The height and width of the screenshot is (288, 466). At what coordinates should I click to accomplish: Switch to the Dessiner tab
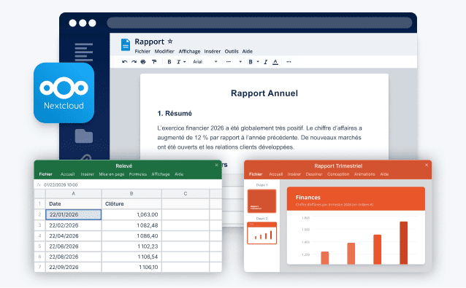314,174
